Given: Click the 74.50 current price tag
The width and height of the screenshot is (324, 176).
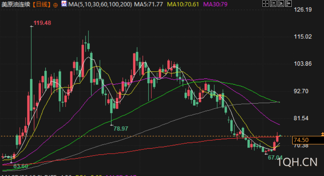Looking at the screenshot, I should click(x=308, y=140).
